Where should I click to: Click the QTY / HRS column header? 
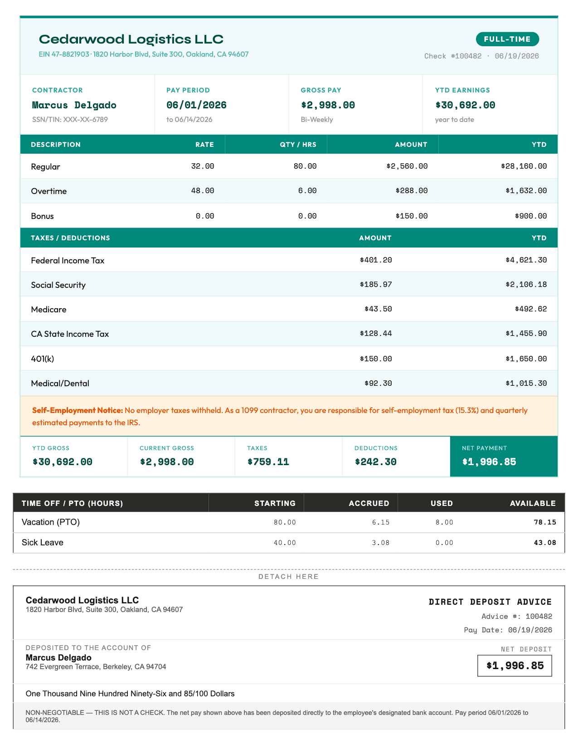pyautogui.click(x=298, y=145)
